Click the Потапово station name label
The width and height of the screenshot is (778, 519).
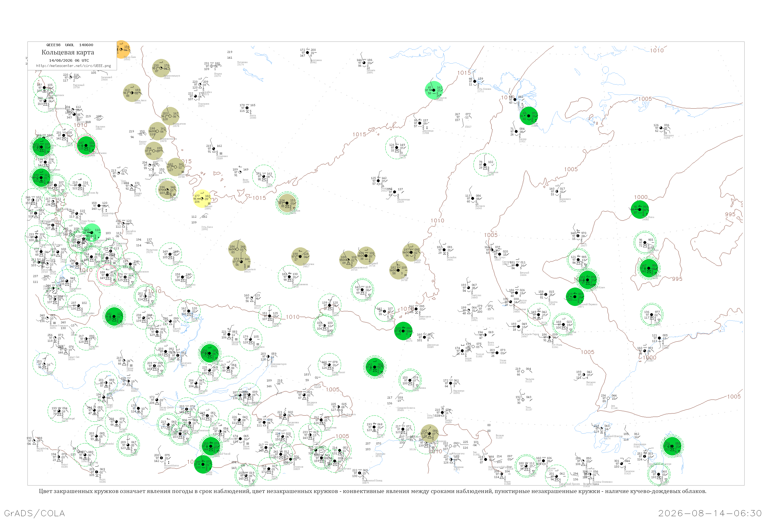[242, 62]
